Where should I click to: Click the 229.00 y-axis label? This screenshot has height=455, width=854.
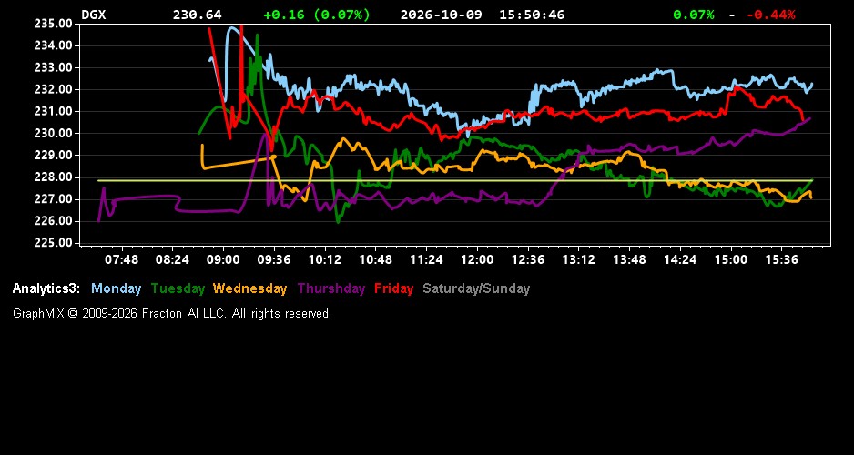(x=53, y=155)
